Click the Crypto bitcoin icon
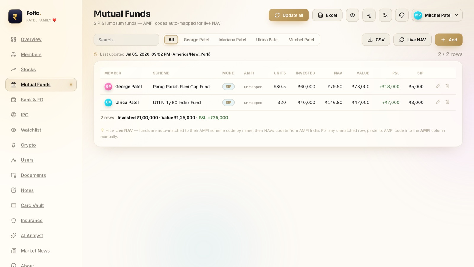The image size is (474, 267). point(14,145)
